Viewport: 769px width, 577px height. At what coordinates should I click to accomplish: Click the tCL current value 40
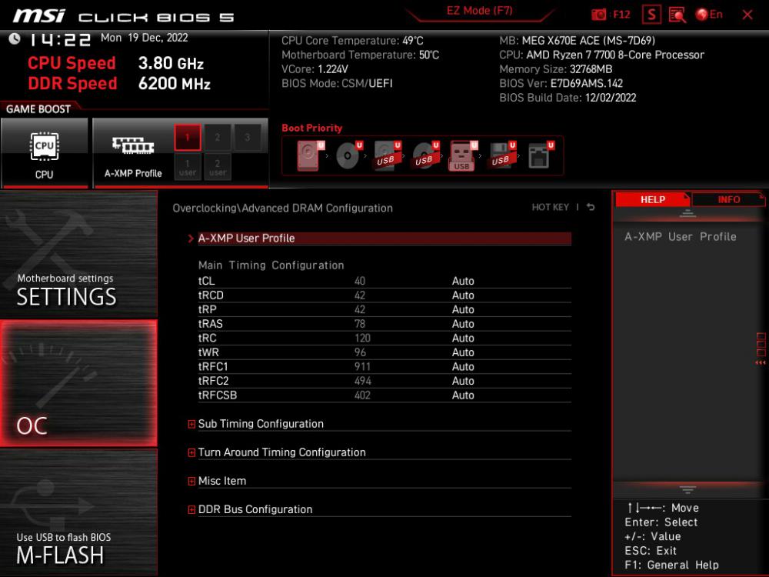(359, 281)
